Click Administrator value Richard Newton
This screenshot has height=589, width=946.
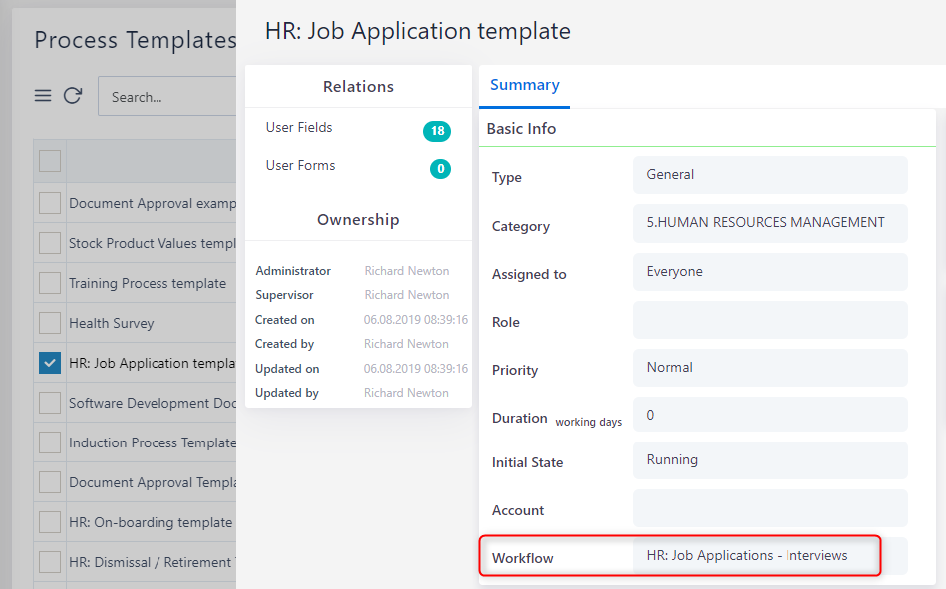click(407, 271)
